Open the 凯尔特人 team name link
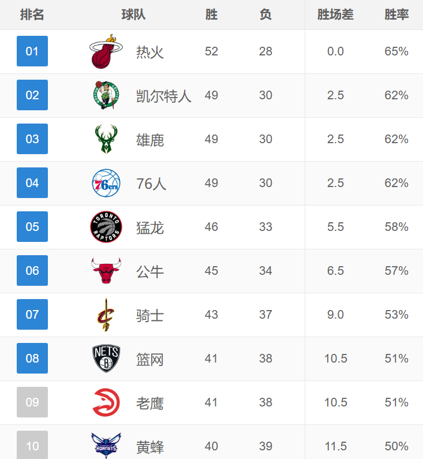Screen dimensions: 423x459 pos(164,96)
